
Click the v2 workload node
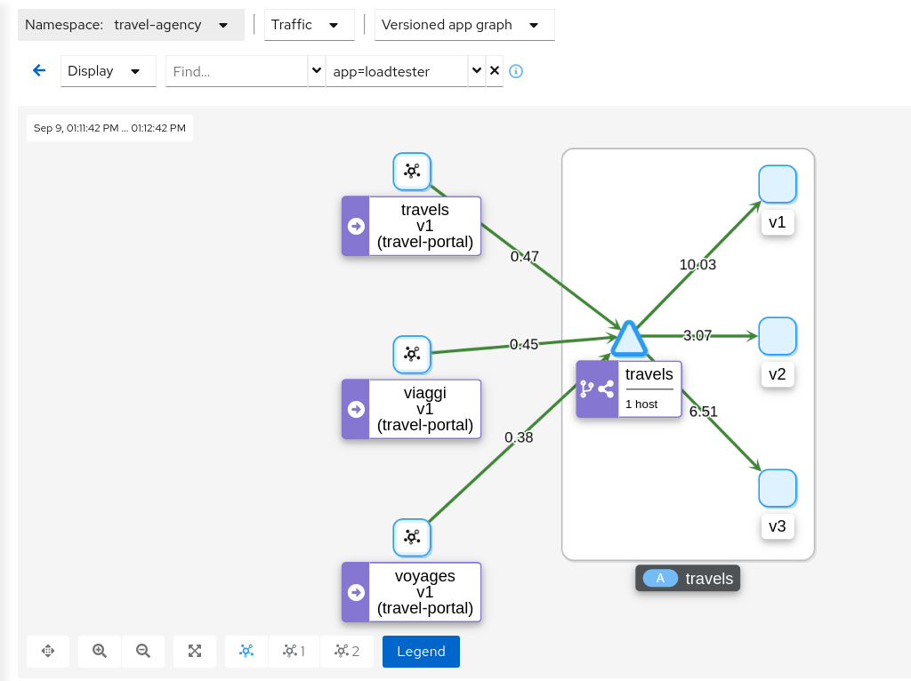click(777, 336)
